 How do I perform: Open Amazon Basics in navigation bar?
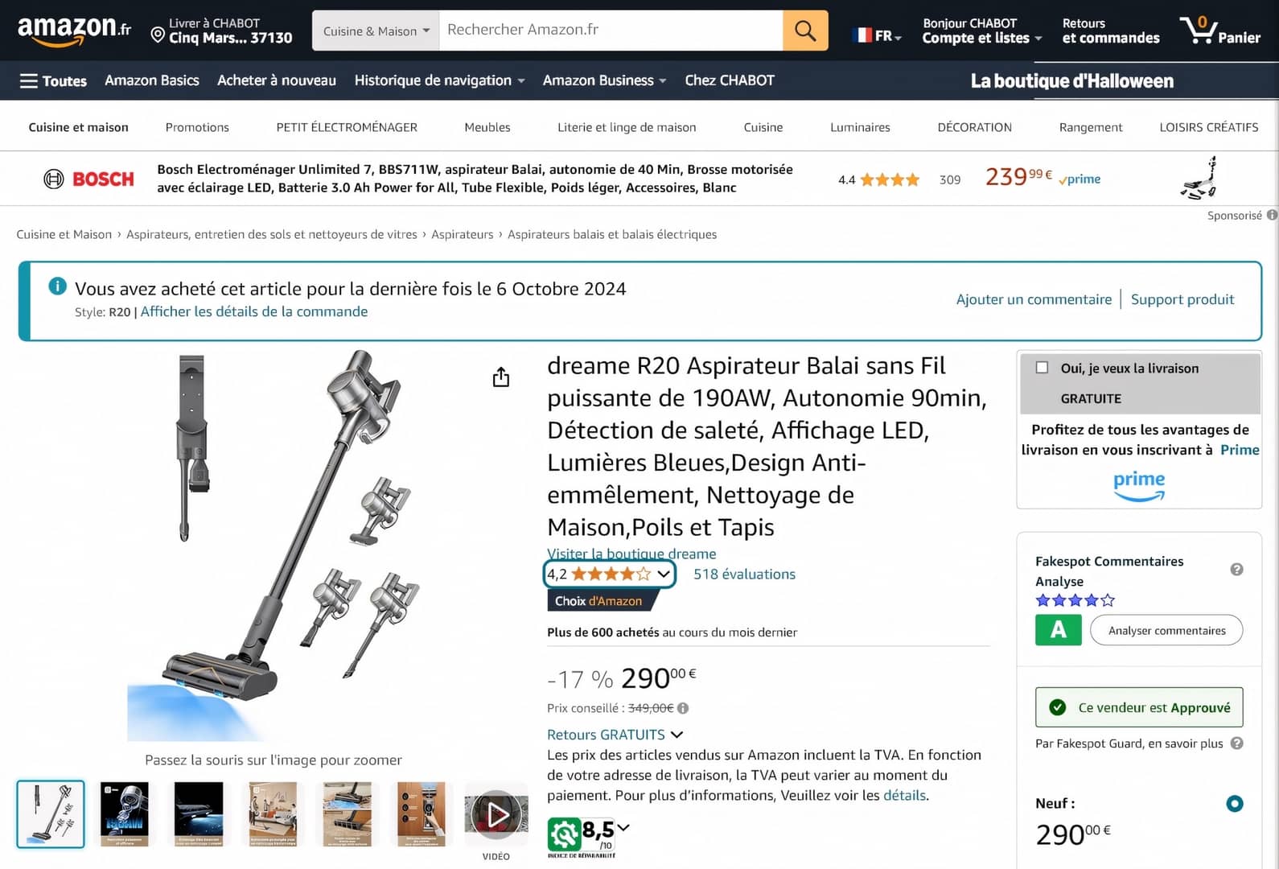[x=152, y=80]
